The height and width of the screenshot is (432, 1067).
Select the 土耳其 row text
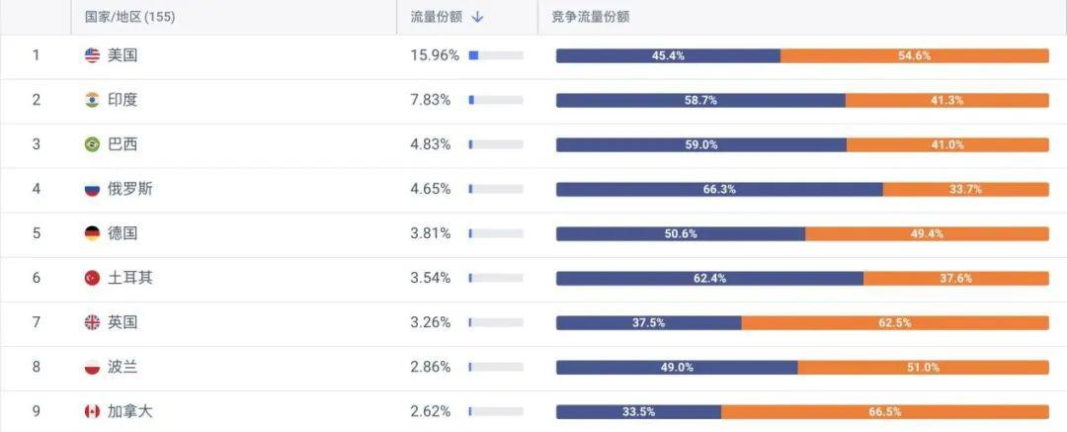130,278
